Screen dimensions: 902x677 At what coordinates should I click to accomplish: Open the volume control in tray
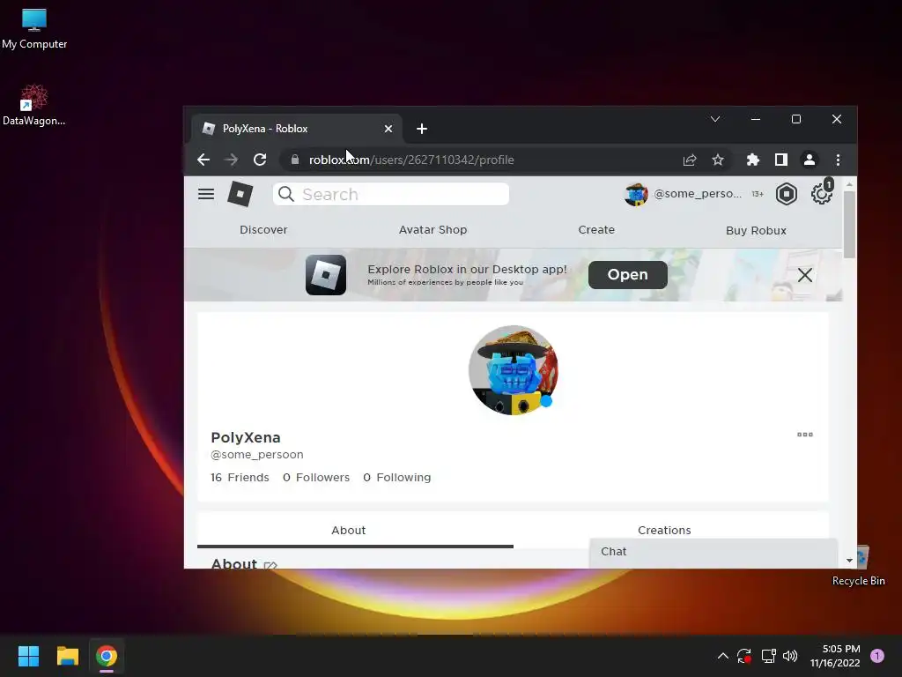pyautogui.click(x=790, y=656)
